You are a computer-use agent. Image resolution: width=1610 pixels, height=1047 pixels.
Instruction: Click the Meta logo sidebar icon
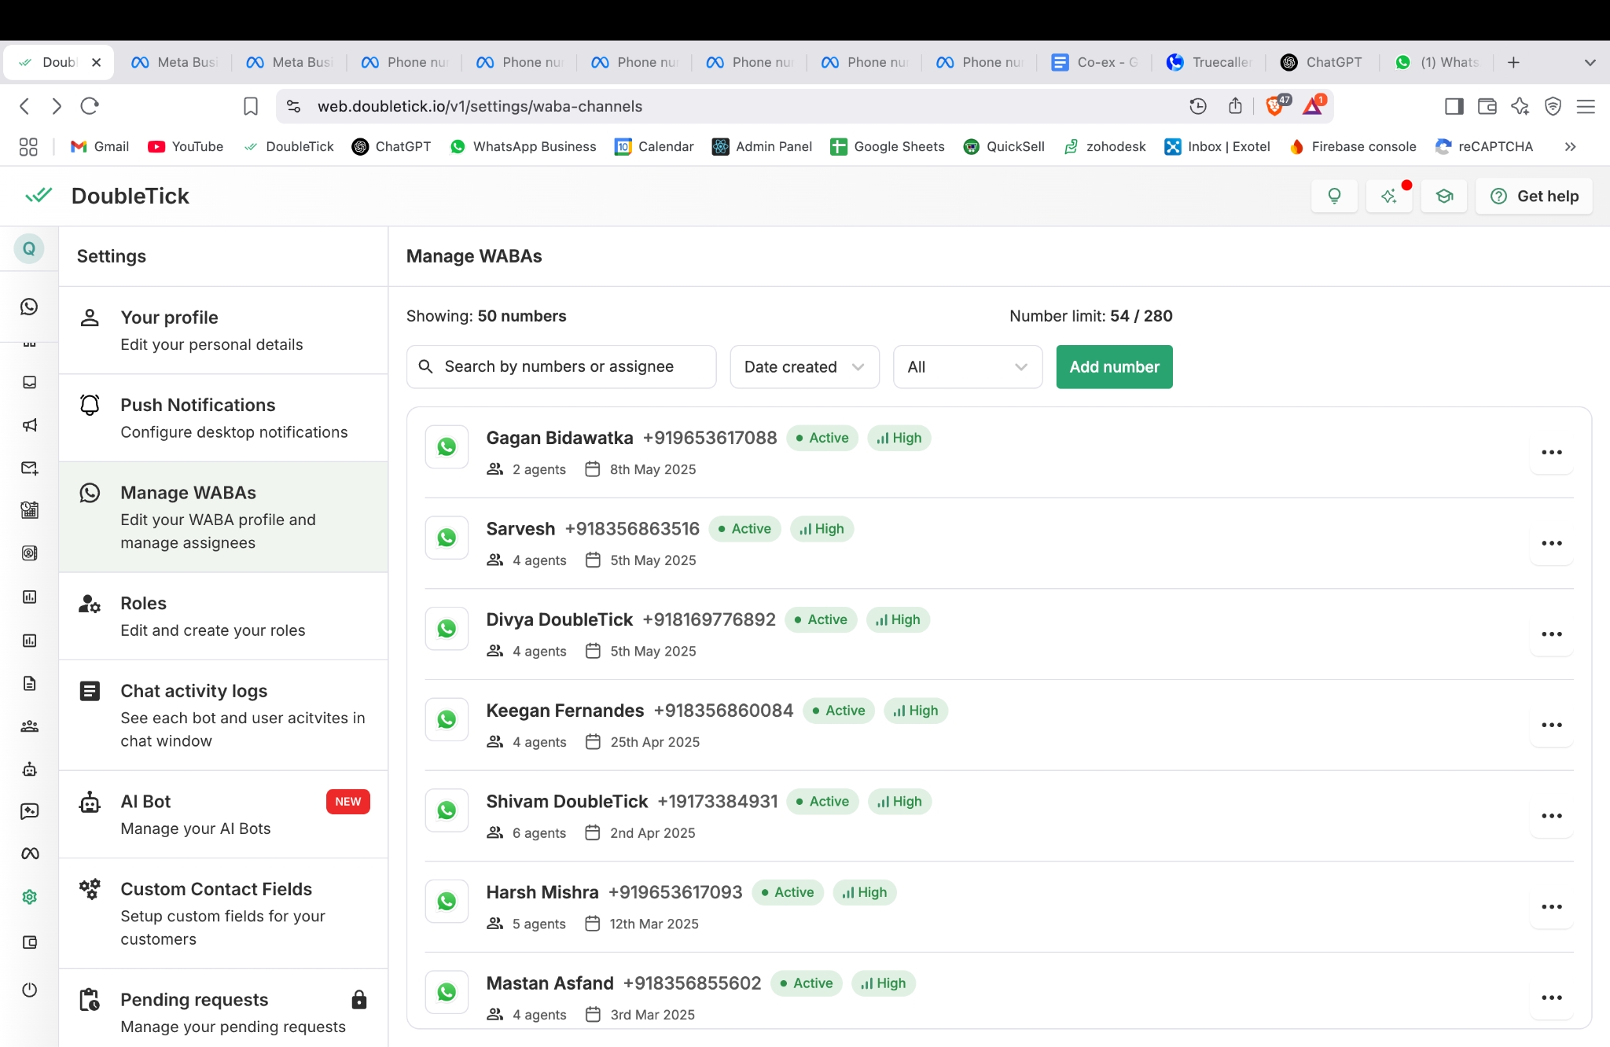click(29, 854)
